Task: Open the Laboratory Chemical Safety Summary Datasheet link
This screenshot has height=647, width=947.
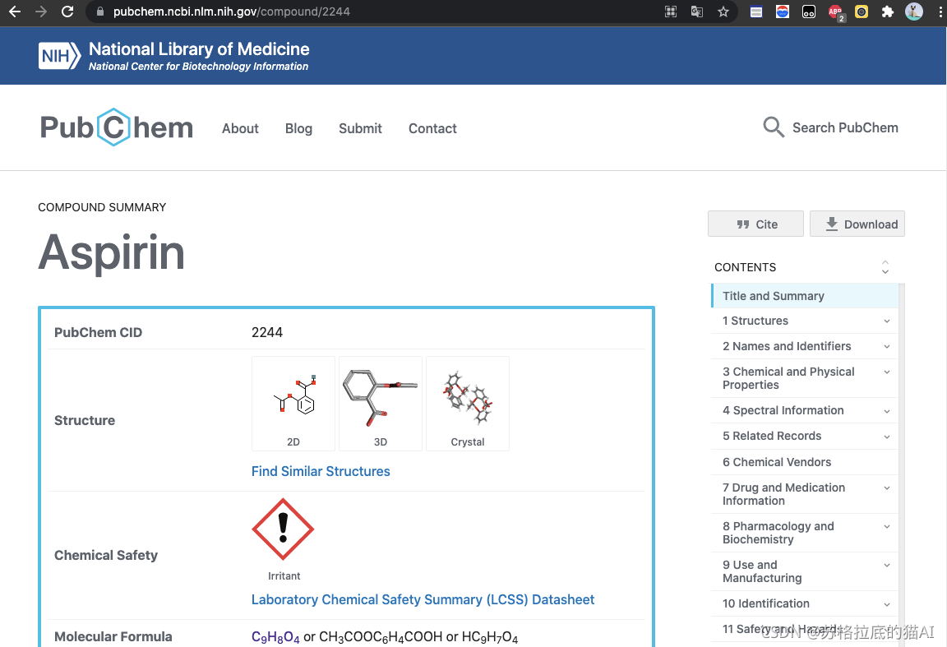Action: [423, 599]
